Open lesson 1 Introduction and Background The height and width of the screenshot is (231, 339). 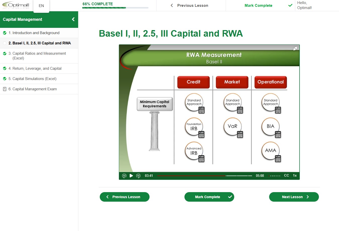pos(36,33)
